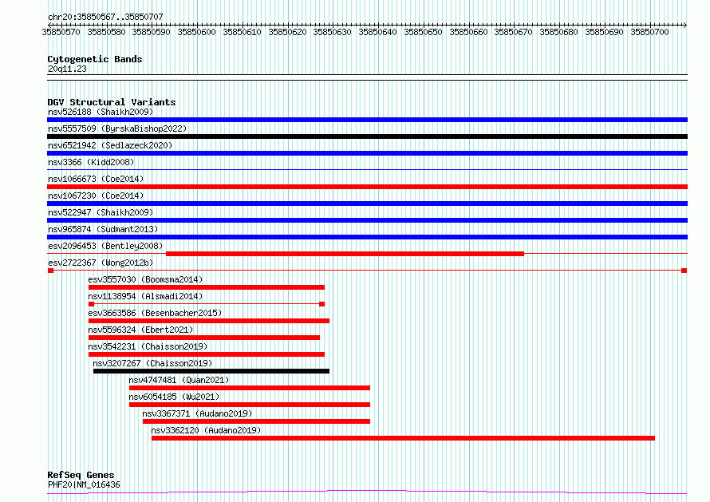Screen dimensions: 710x502
Task: Select the red bar under esv3557030
Action: [x=207, y=287]
